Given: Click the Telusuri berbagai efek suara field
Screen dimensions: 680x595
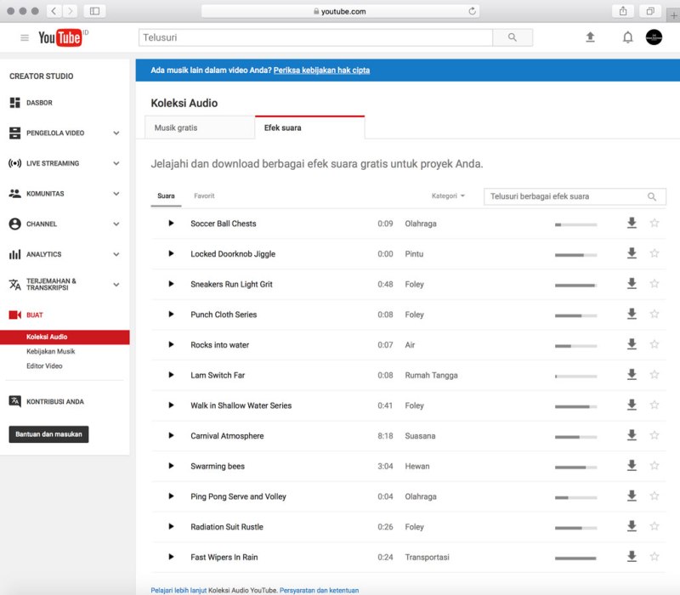Looking at the screenshot, I should tap(565, 196).
